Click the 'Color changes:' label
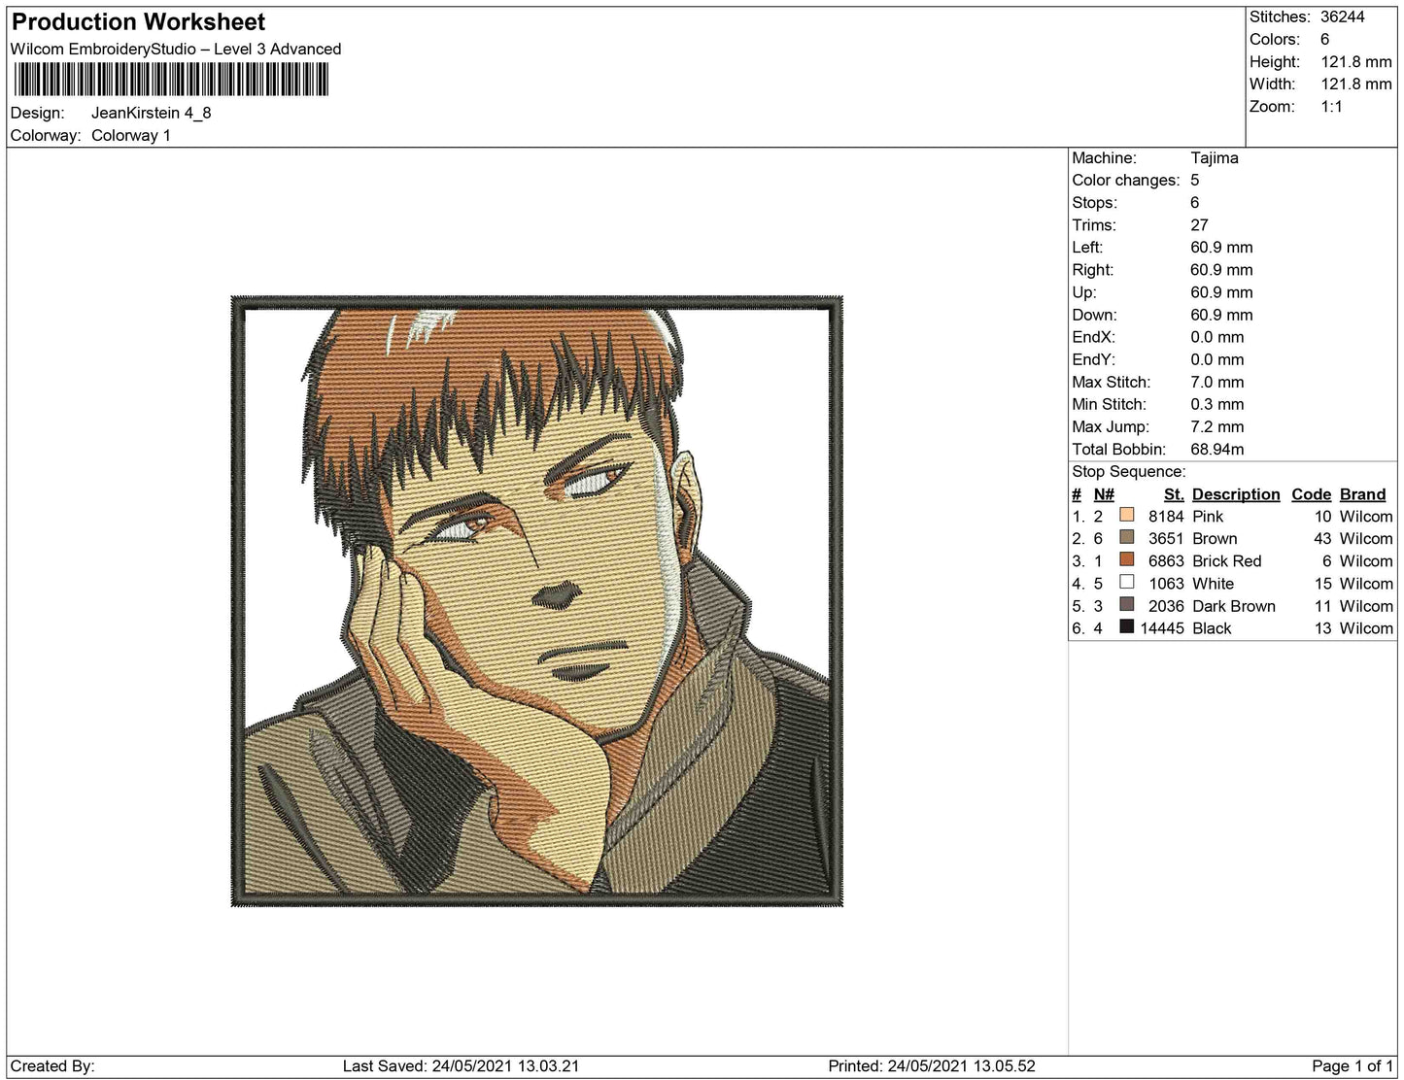This screenshot has width=1404, height=1080. (1126, 180)
